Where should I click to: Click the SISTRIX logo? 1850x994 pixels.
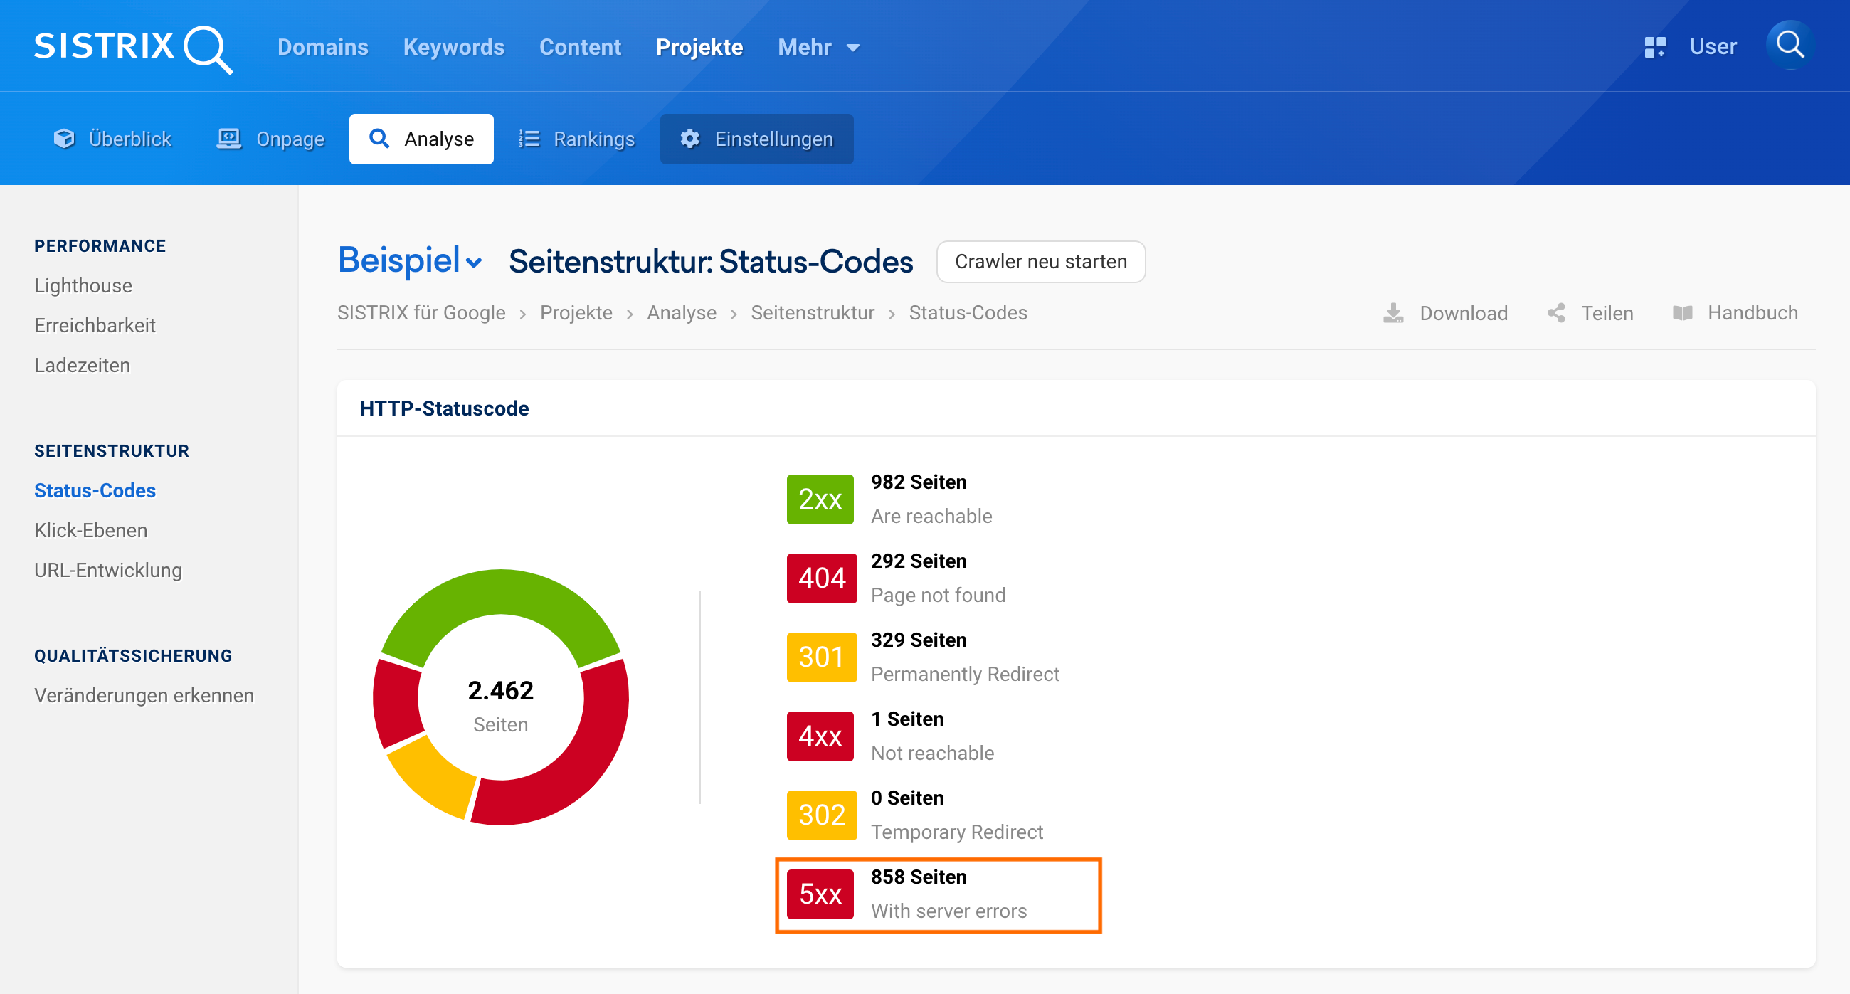[133, 48]
